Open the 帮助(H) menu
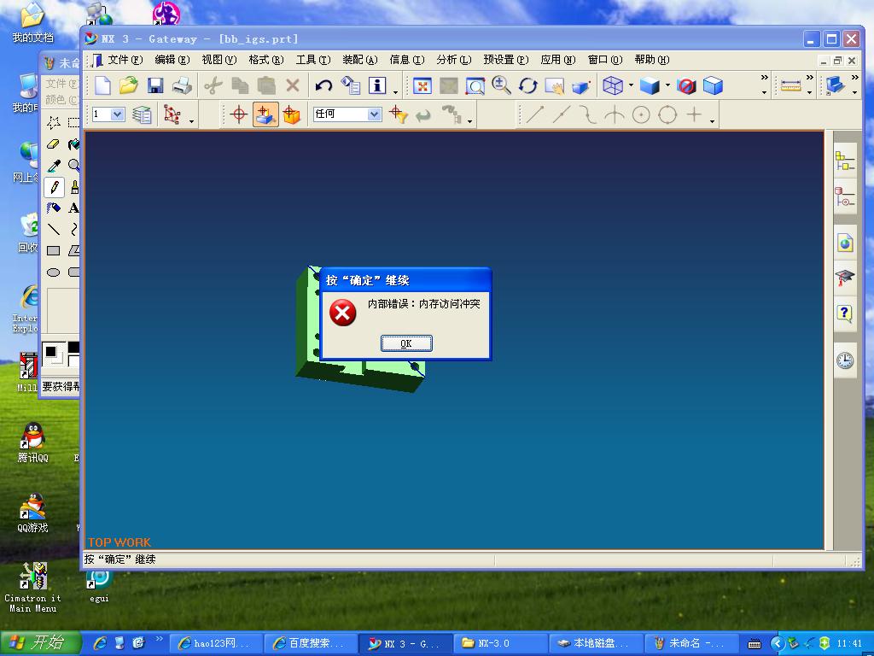 click(x=651, y=60)
